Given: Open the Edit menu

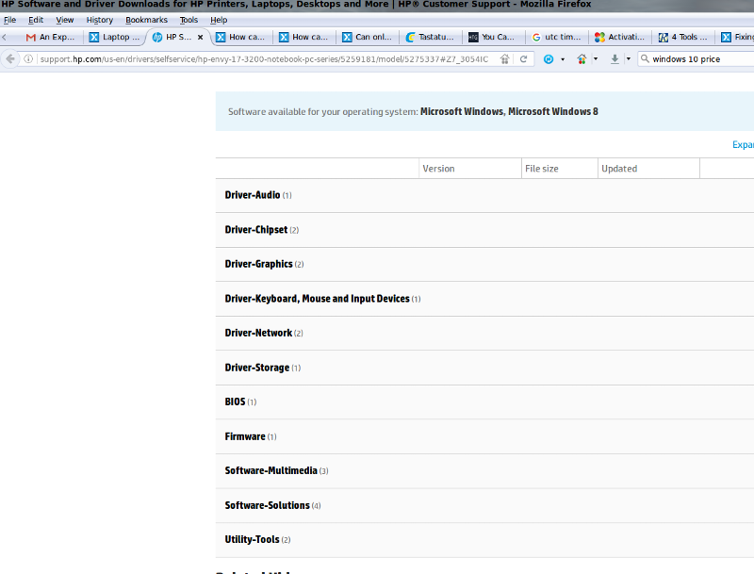Looking at the screenshot, I should tap(36, 20).
